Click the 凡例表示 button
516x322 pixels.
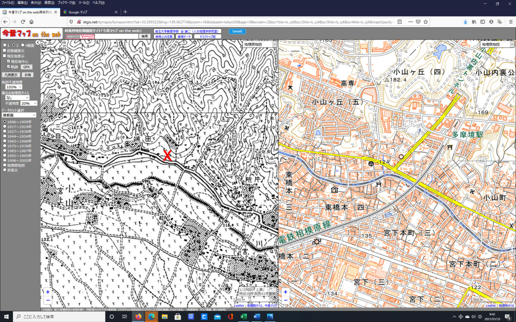(x=10, y=75)
